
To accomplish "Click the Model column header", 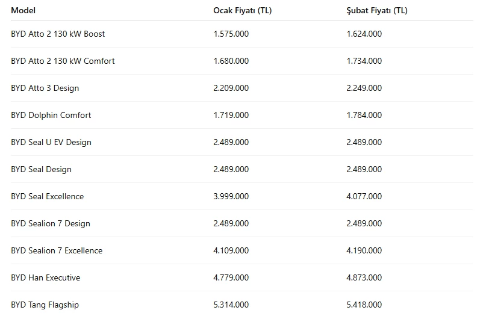I will tap(23, 10).
